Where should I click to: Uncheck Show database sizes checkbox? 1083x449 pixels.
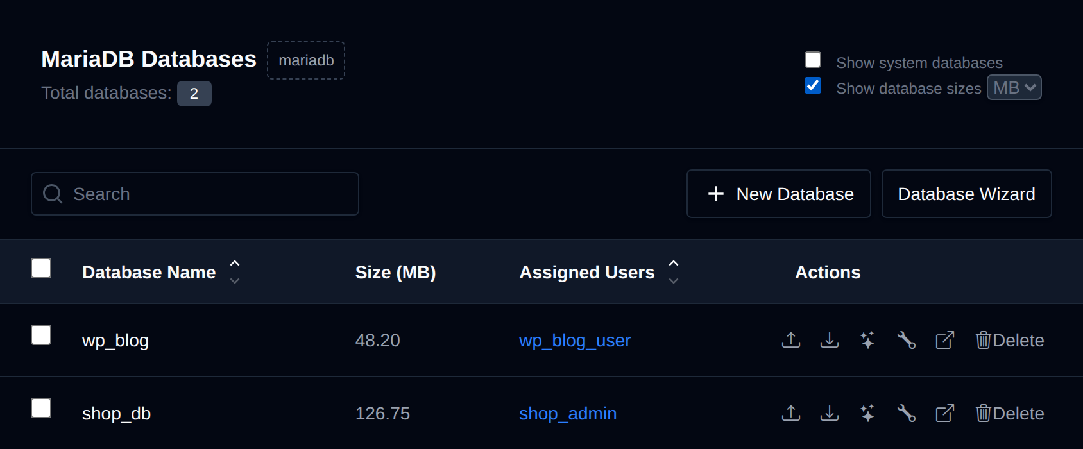(x=813, y=85)
